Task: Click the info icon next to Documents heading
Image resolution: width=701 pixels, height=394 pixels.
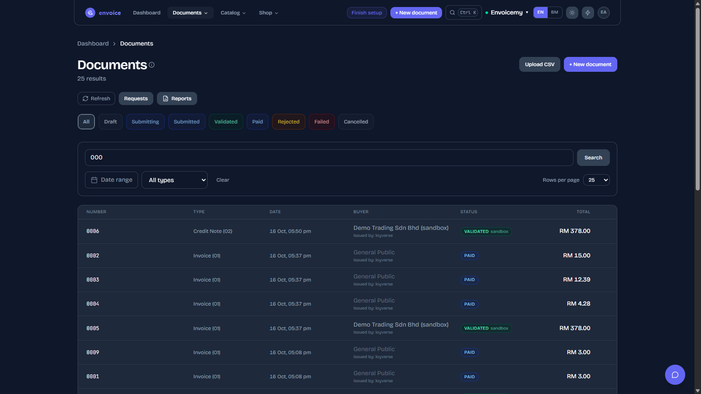Action: (x=152, y=65)
